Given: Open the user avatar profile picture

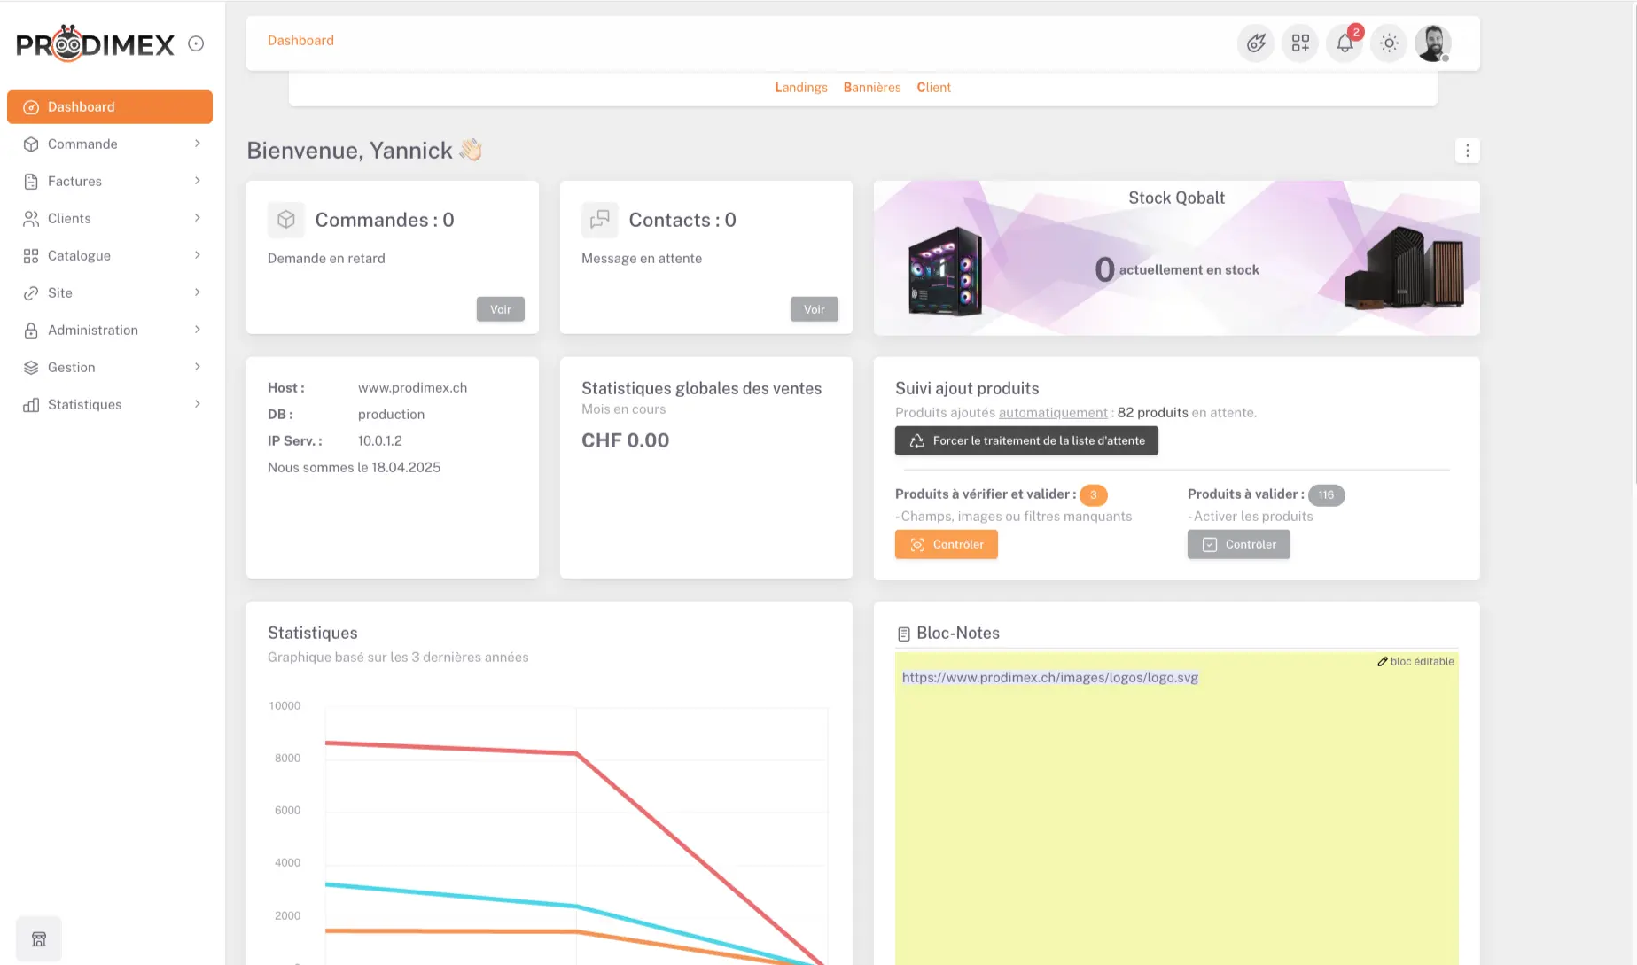Looking at the screenshot, I should (x=1432, y=43).
